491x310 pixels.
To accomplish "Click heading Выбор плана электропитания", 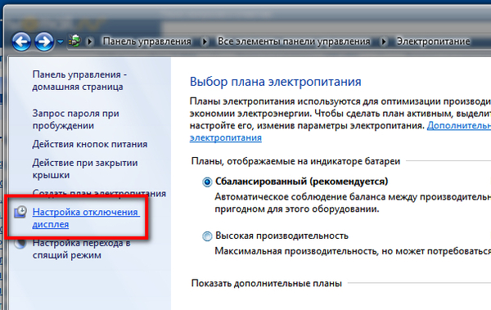I will (276, 82).
